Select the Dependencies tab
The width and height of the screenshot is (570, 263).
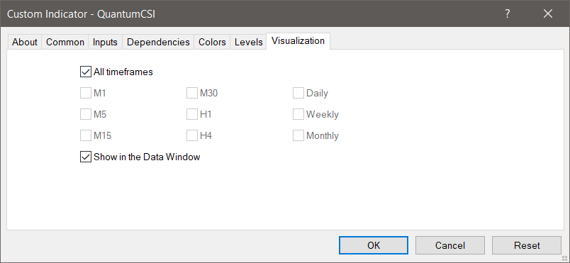(x=158, y=42)
